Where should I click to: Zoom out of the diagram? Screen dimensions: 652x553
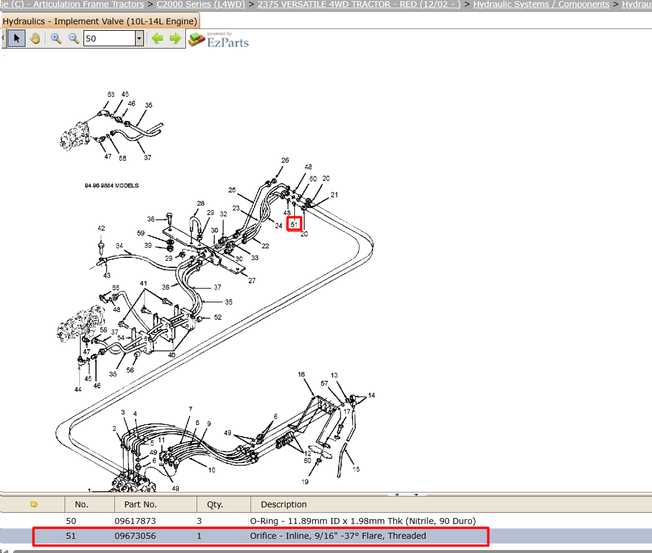point(73,39)
